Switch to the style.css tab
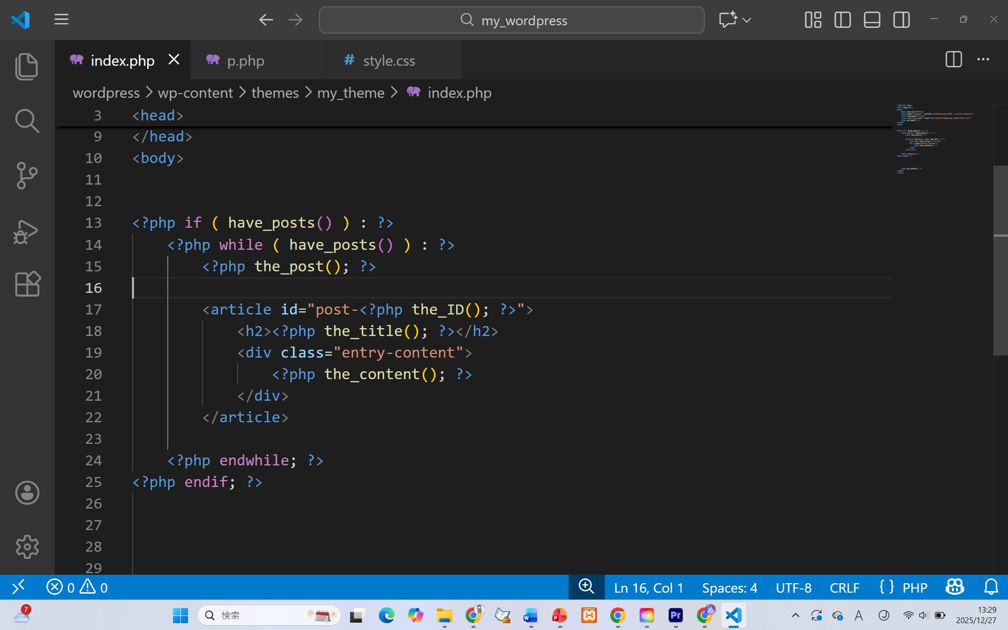 [x=388, y=60]
